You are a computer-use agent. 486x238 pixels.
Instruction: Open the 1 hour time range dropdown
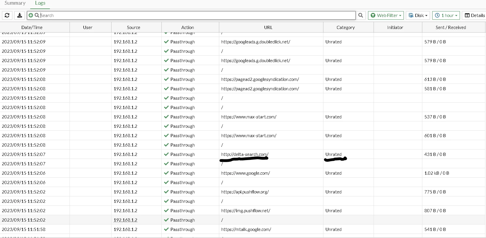pyautogui.click(x=446, y=15)
